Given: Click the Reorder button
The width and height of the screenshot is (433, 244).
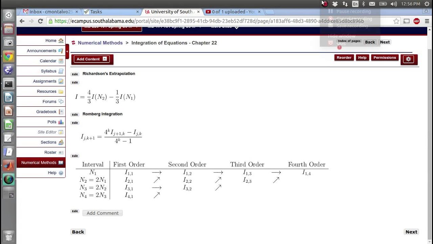Looking at the screenshot, I should coord(344,58).
